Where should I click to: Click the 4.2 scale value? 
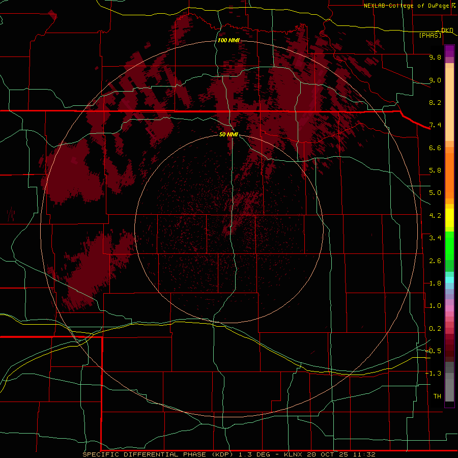[435, 216]
